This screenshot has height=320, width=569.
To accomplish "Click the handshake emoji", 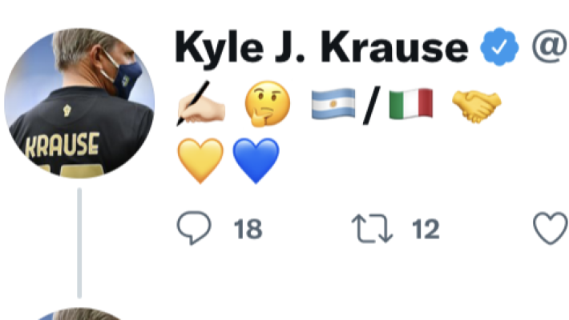I will tap(477, 104).
